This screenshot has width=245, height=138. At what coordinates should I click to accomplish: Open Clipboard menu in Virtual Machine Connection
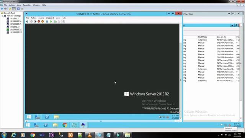[x=50, y=18]
